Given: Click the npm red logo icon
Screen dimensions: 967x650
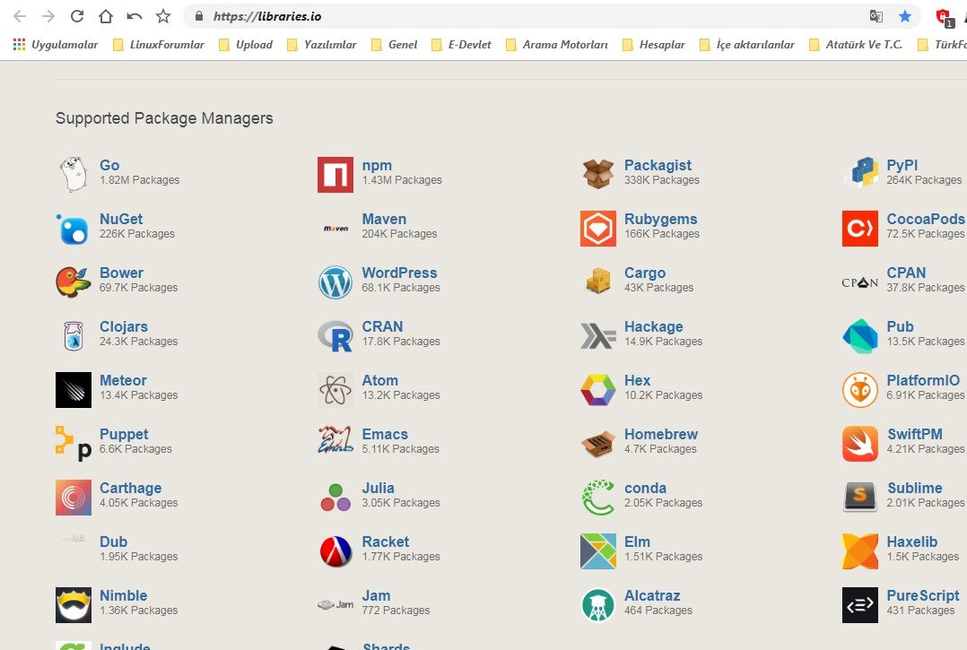Looking at the screenshot, I should tap(335, 174).
